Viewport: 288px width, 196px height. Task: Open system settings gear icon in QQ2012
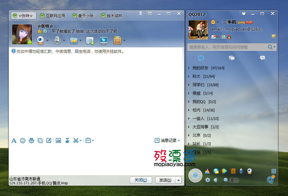(208, 180)
